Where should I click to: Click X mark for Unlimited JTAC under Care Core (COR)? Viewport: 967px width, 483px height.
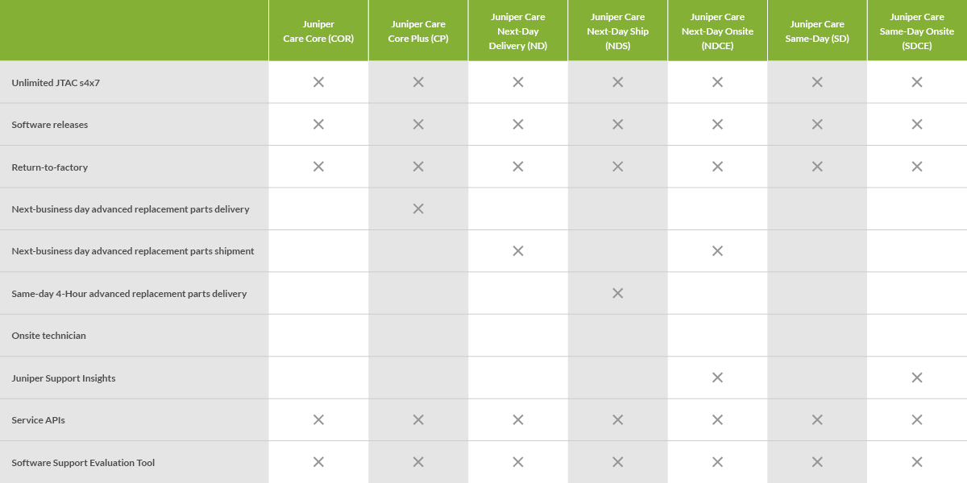click(x=318, y=82)
